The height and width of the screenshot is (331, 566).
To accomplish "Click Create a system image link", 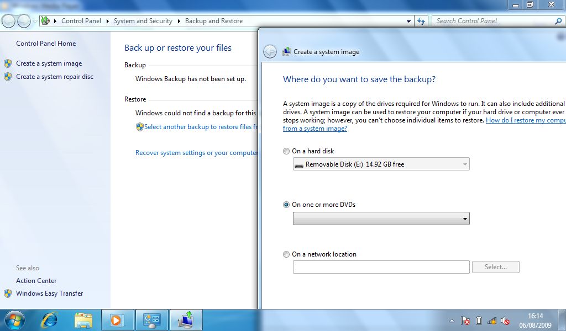I will coord(49,63).
